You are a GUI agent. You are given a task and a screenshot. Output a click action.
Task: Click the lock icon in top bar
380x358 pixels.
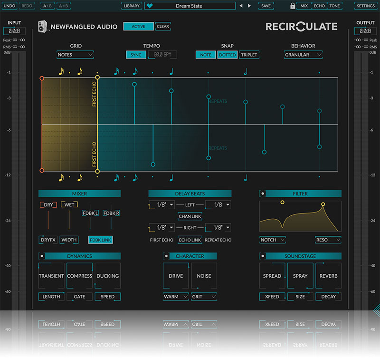tap(293, 6)
